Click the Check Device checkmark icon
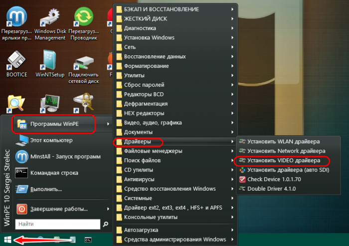The width and height of the screenshot is (349, 246). click(242, 179)
